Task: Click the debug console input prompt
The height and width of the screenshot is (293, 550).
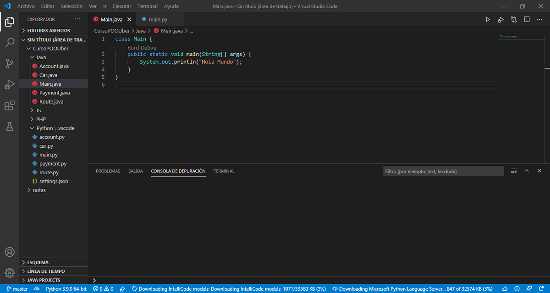Action: pos(319,280)
